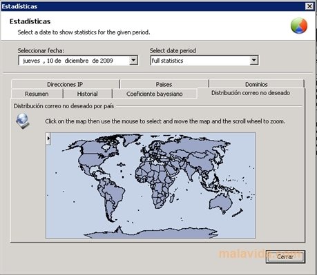317x275 pixels.
Task: Switch to the Paises tab
Action: click(164, 84)
